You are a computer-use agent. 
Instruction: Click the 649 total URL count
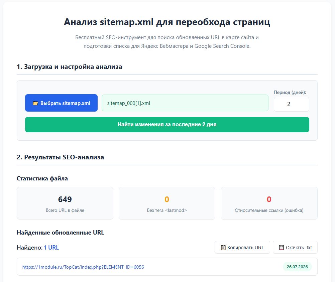(x=65, y=199)
